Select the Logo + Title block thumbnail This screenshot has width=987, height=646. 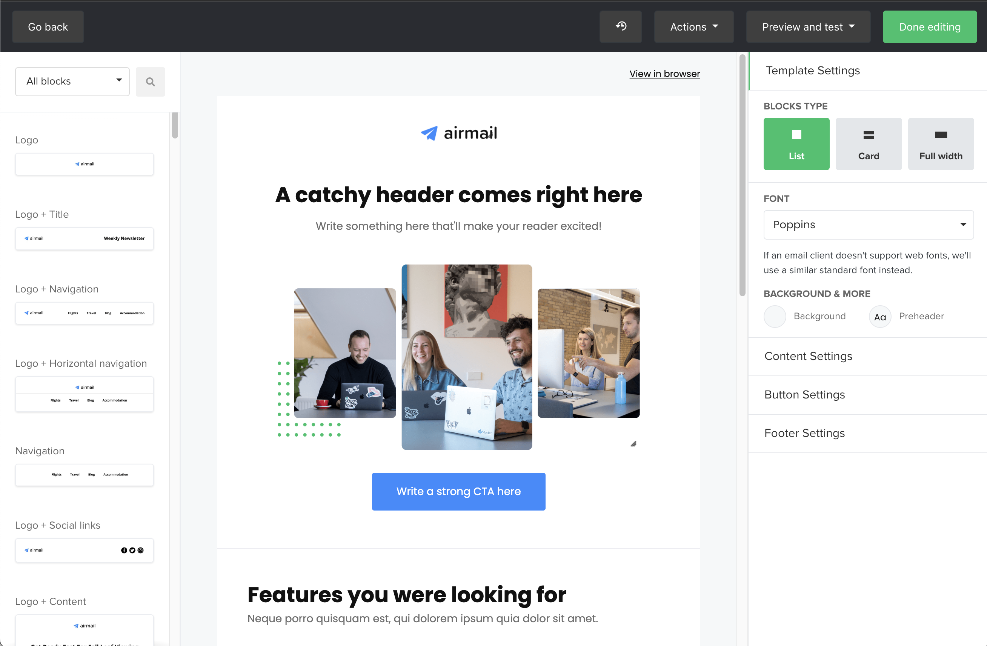click(x=85, y=238)
